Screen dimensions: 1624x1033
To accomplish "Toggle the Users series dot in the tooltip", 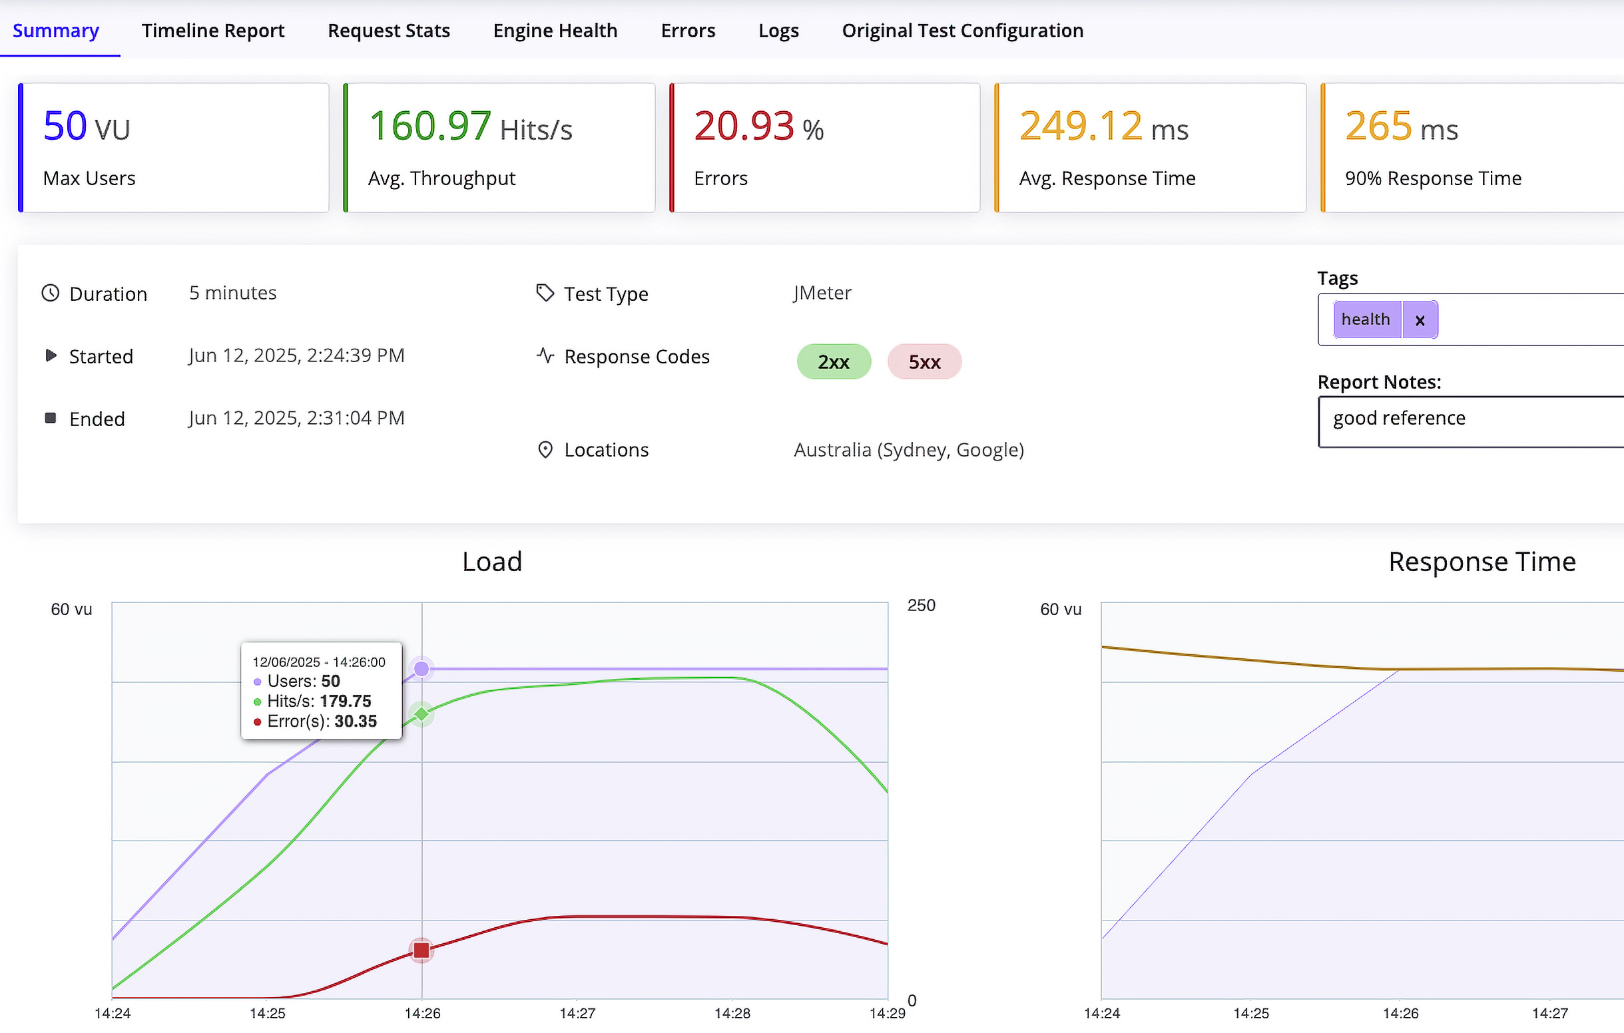I will [x=258, y=682].
